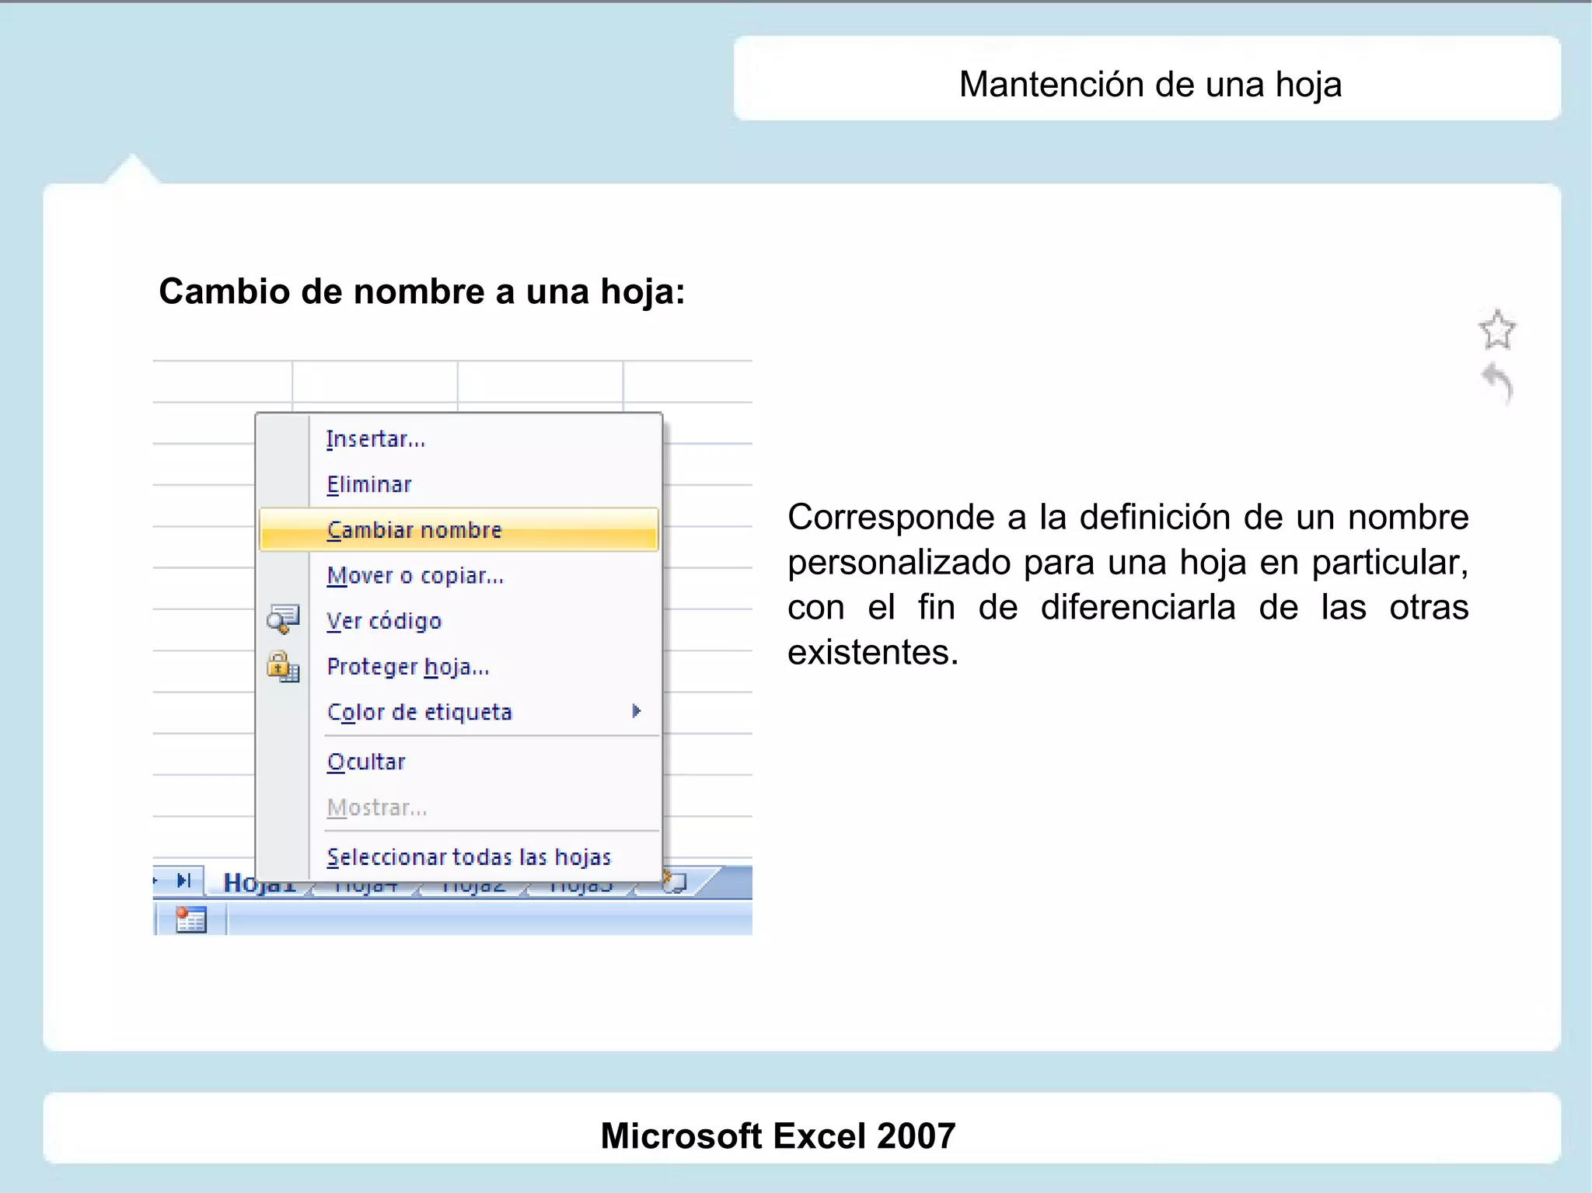Click the curved back arrow icon

click(x=1498, y=383)
